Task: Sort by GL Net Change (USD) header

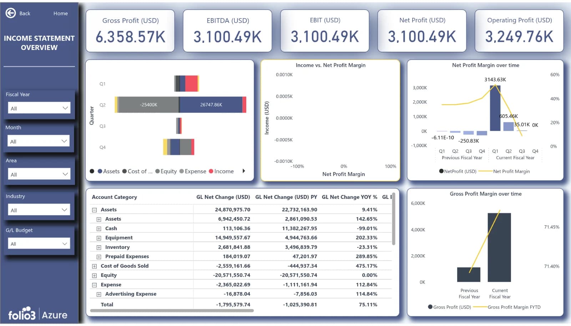Action: tap(223, 197)
